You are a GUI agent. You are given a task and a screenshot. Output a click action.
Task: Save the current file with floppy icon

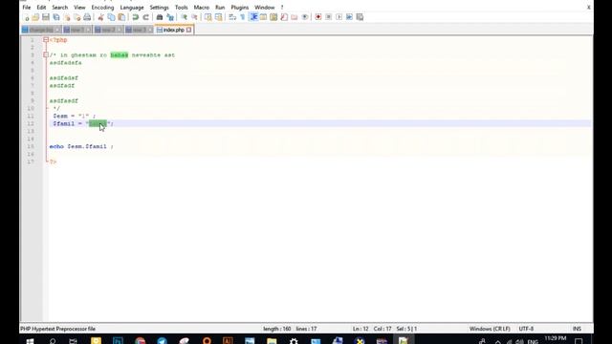[x=46, y=17]
